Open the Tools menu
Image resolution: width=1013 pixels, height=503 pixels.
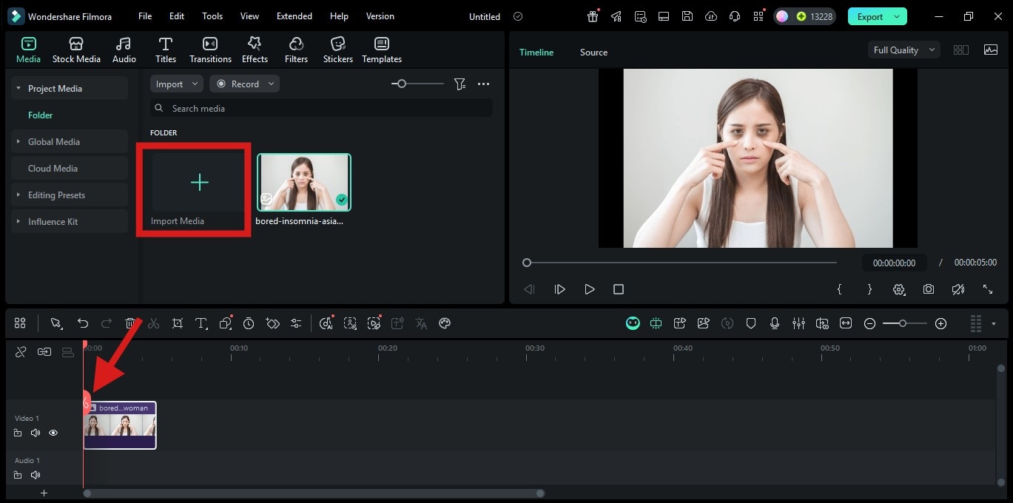pos(212,16)
